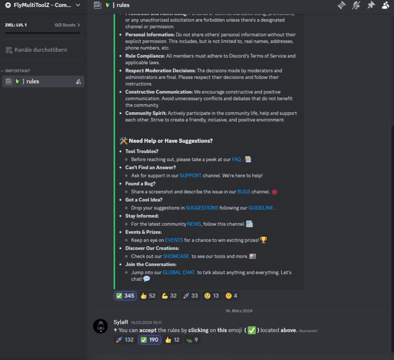Screen dimensions: 394x360
Task: Toggle the checkmark reaction showing 190
Action: coord(149,340)
